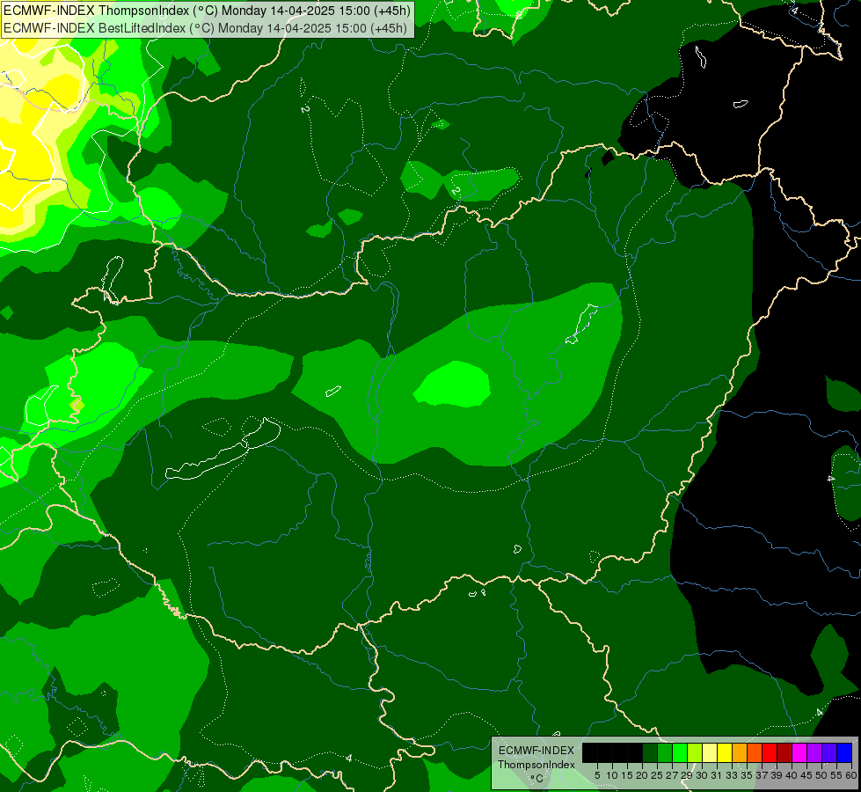Click the BestLiftedIndex title line
The width and height of the screenshot is (861, 792).
(206, 28)
